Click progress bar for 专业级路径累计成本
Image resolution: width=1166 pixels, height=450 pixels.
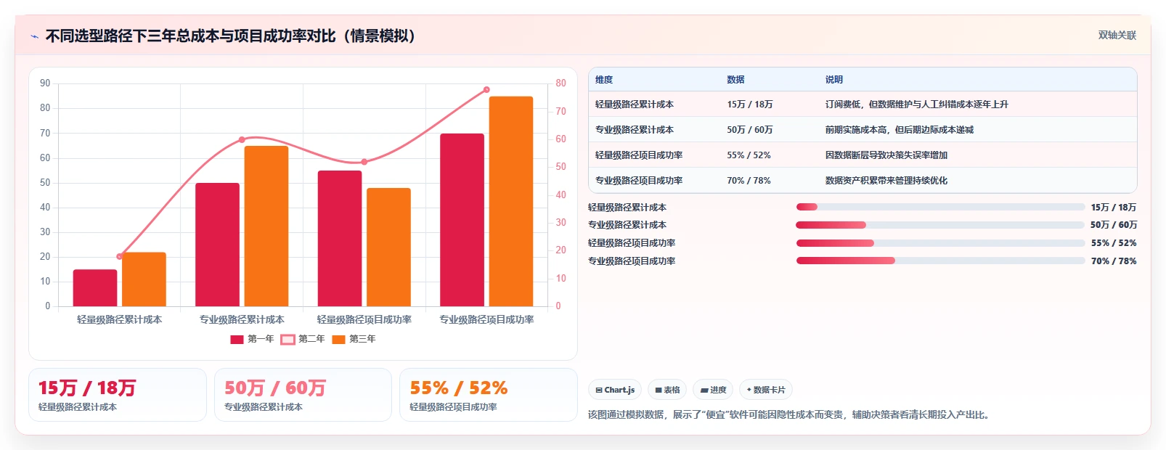[940, 225]
